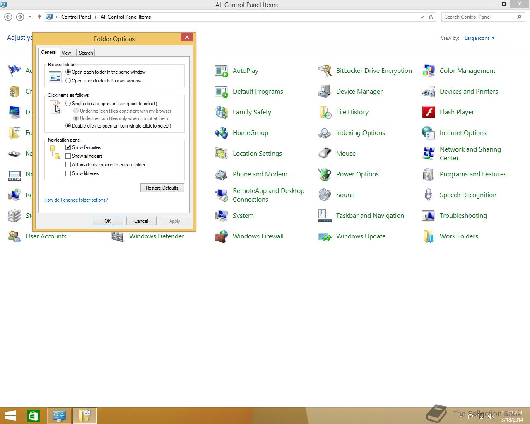The height and width of the screenshot is (424, 530).
Task: Open the BitLocker Drive Encryption icon
Action: [325, 71]
